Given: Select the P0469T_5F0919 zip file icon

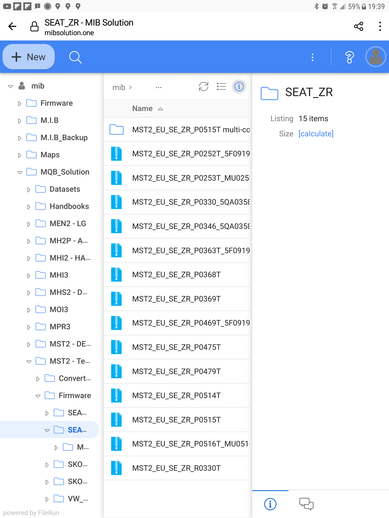Looking at the screenshot, I should (116, 323).
